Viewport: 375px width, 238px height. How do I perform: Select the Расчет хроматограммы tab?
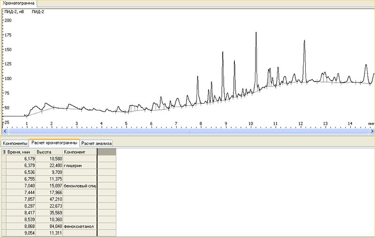coord(53,143)
